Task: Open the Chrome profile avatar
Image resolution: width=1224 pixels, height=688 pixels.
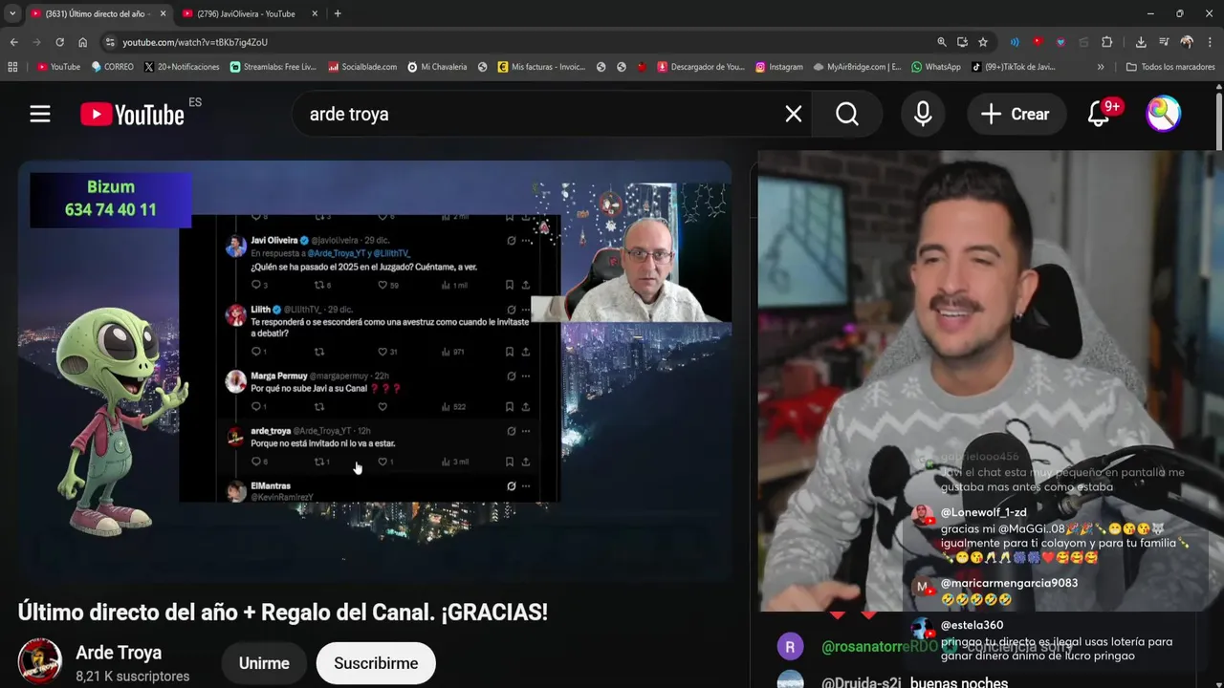Action: click(x=1187, y=42)
